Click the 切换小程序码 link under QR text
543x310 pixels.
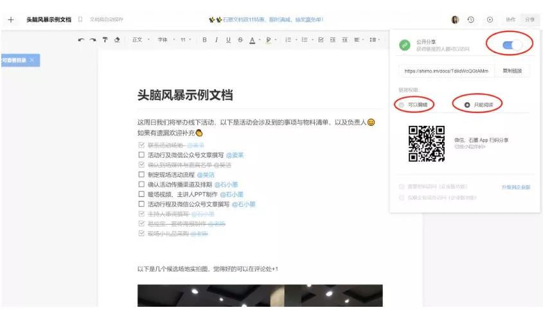click(x=470, y=147)
